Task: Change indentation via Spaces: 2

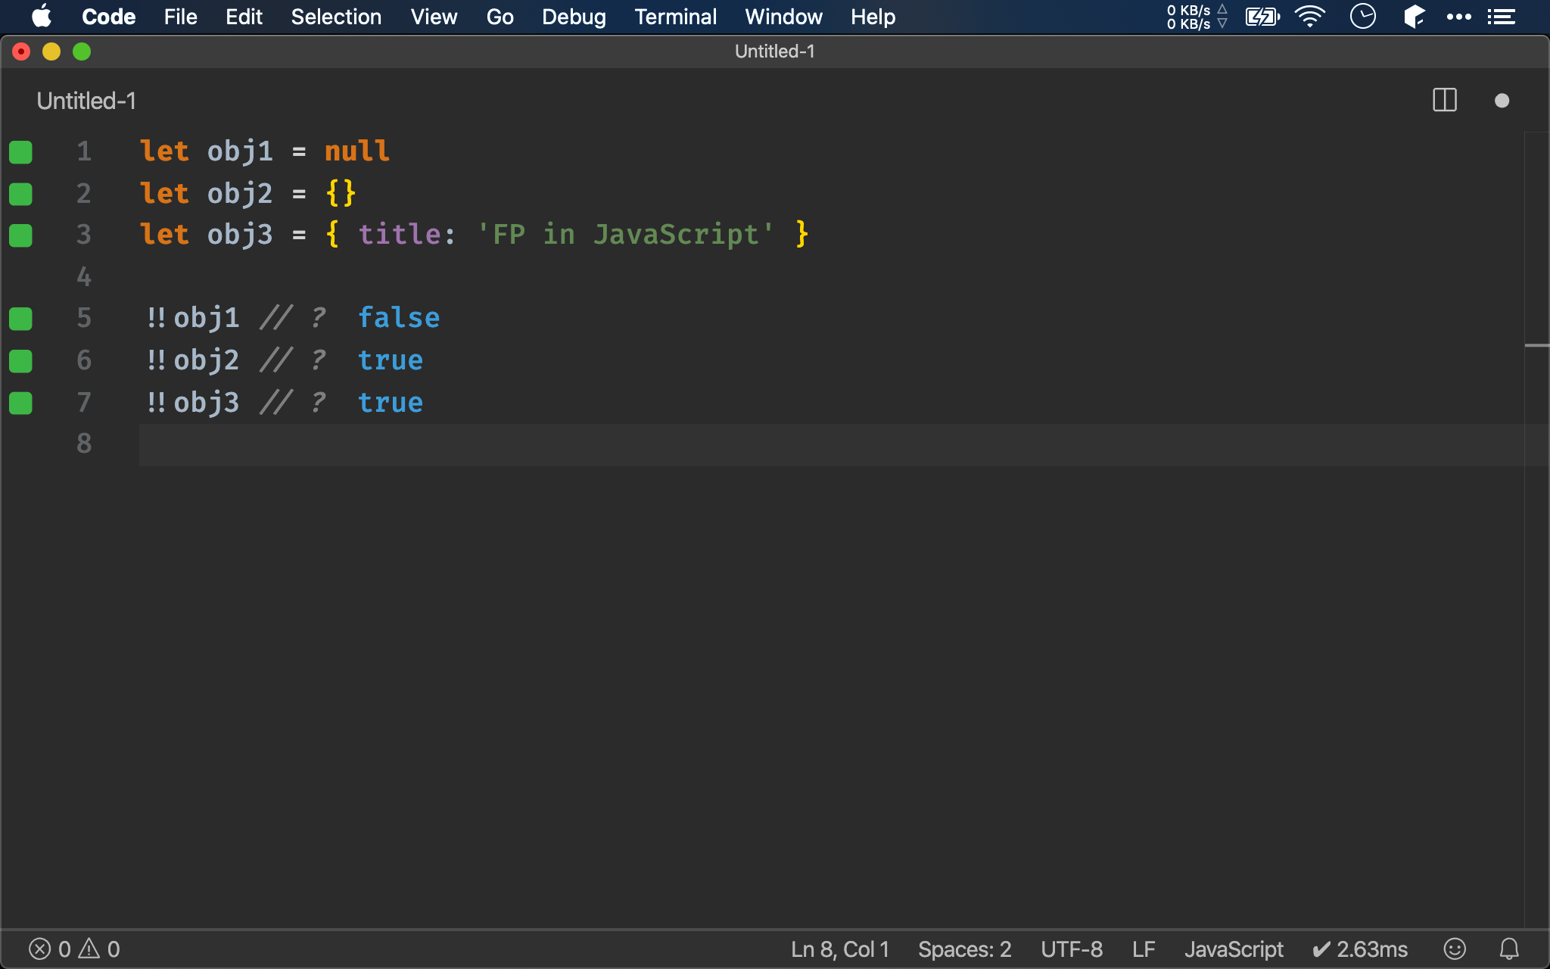Action: [x=964, y=949]
